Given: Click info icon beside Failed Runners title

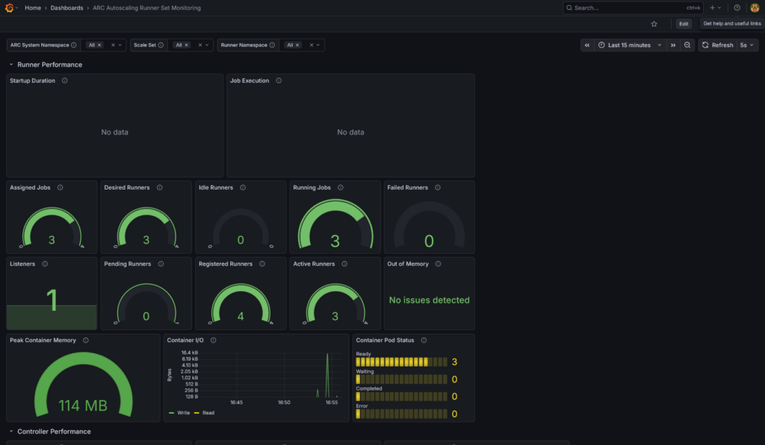Looking at the screenshot, I should point(438,188).
